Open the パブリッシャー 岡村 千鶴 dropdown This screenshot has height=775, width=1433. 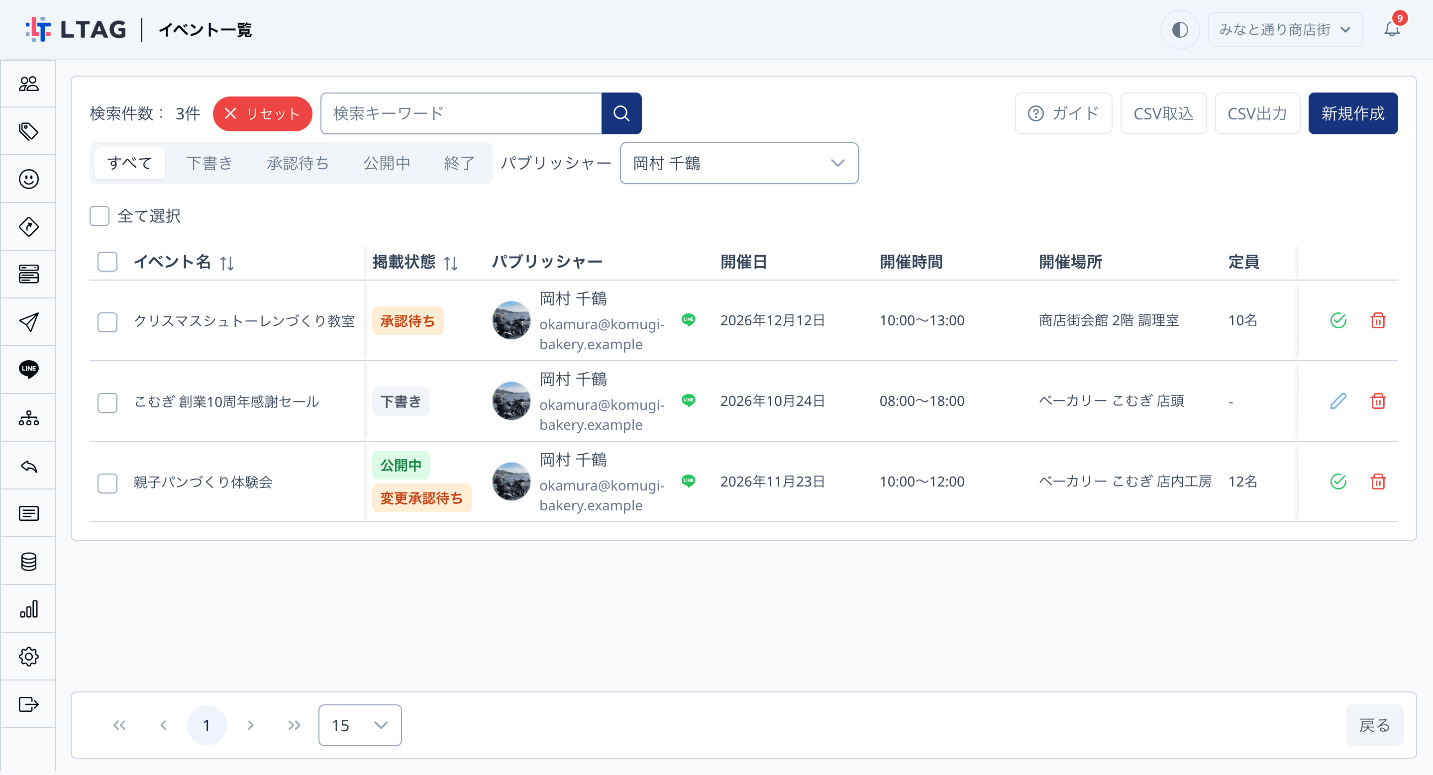click(739, 164)
